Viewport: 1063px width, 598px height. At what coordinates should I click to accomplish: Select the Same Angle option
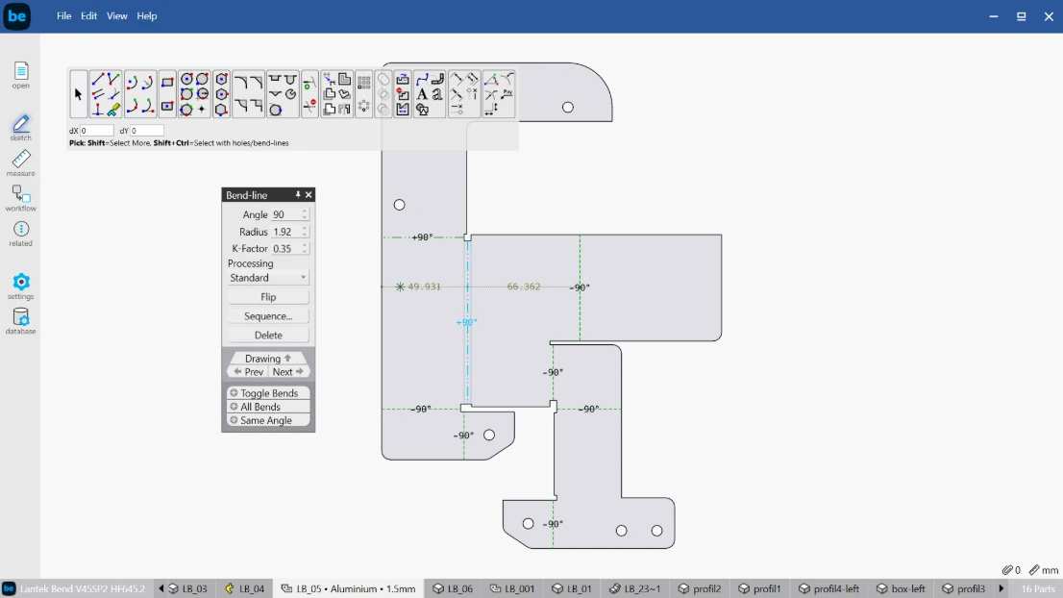click(x=268, y=420)
